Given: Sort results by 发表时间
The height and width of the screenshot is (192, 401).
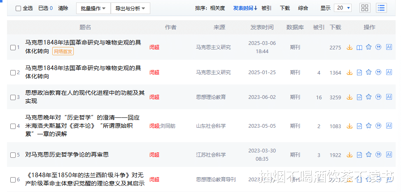Looking at the screenshot, I should (x=245, y=8).
